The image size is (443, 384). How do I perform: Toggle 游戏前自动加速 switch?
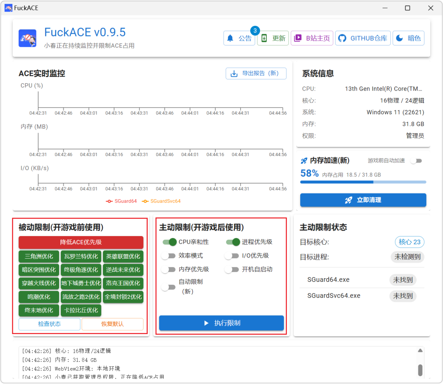(416, 161)
